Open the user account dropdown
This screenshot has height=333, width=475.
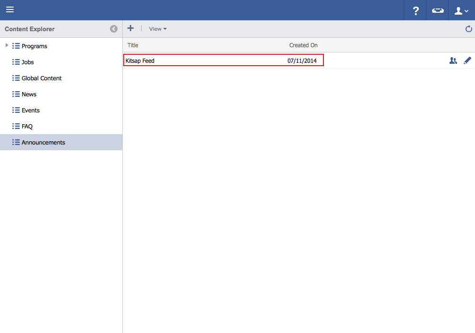[x=461, y=10]
